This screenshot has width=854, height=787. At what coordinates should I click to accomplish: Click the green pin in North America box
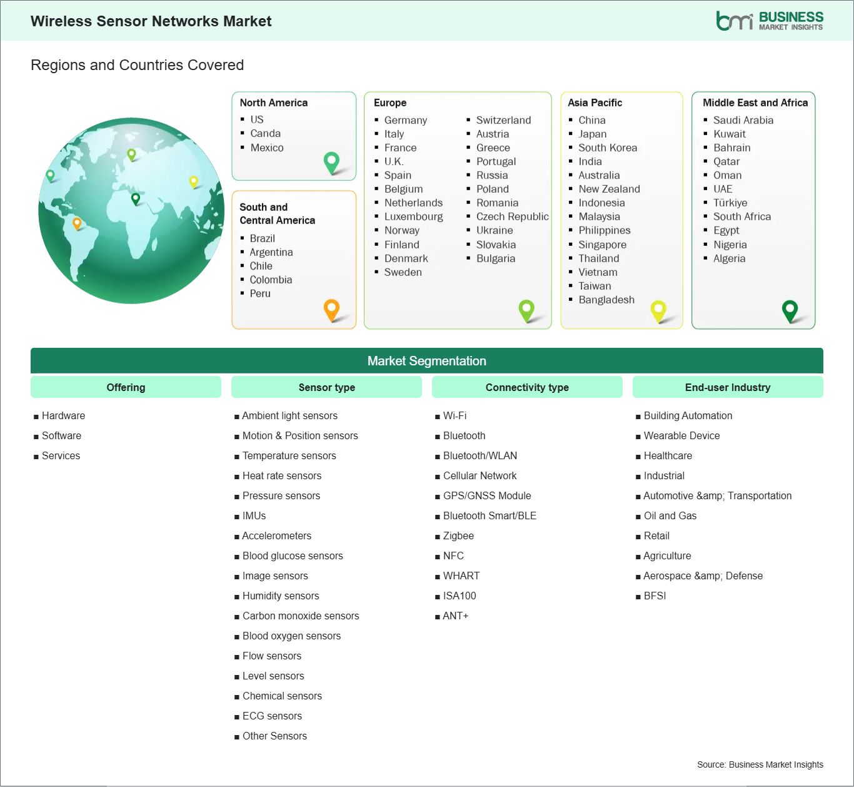tap(331, 162)
